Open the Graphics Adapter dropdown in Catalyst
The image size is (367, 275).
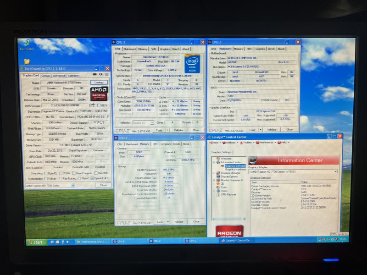(335, 171)
